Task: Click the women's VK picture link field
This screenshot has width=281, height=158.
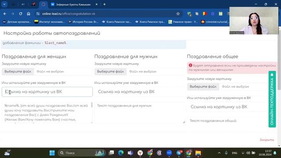Action: (x=47, y=92)
